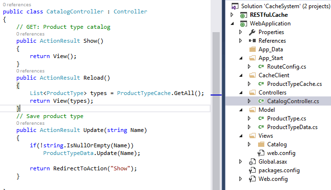Select ProductTypeData.cs in Solution Explorer
Image resolution: width=331 pixels, height=190 pixels.
pos(292,127)
